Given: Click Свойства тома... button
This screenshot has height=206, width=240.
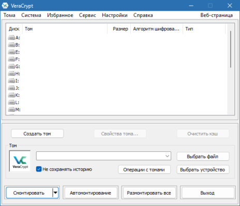Looking at the screenshot, I should (120, 133).
